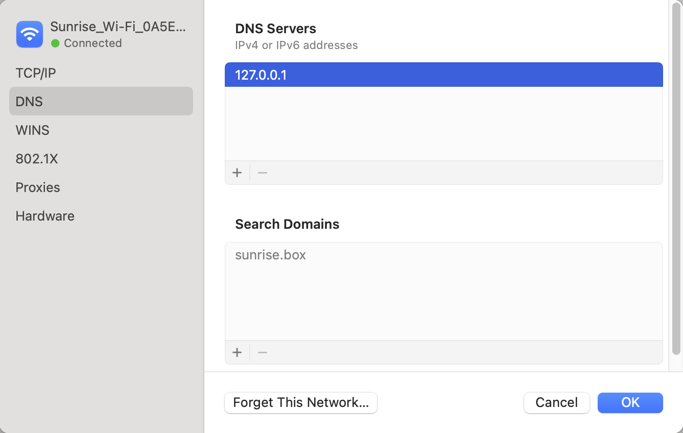The height and width of the screenshot is (433, 683).
Task: Select the highlighted DNS pane entry
Action: (29, 101)
